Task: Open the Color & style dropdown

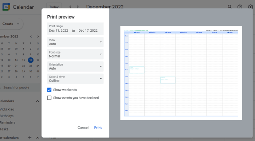Action: click(75, 79)
